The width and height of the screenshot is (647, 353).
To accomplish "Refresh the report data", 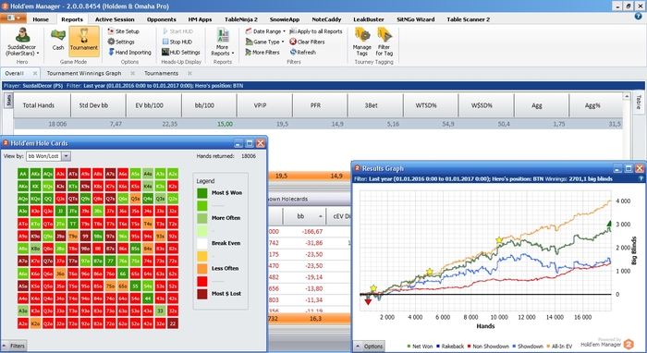I will coord(303,53).
